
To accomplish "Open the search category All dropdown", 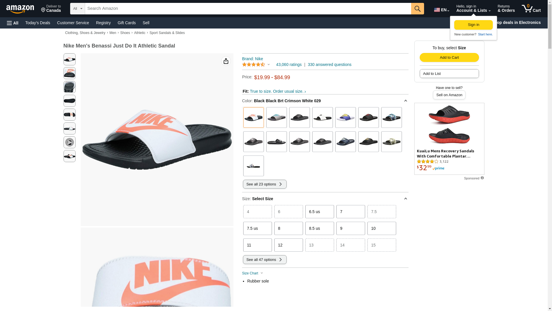I will [x=77, y=9].
